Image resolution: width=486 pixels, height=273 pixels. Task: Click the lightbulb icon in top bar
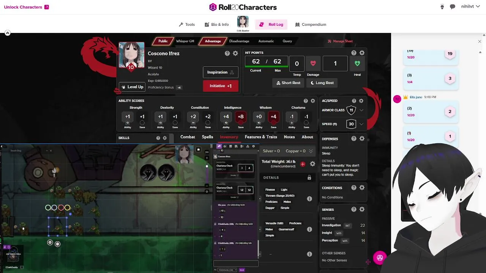point(442,7)
